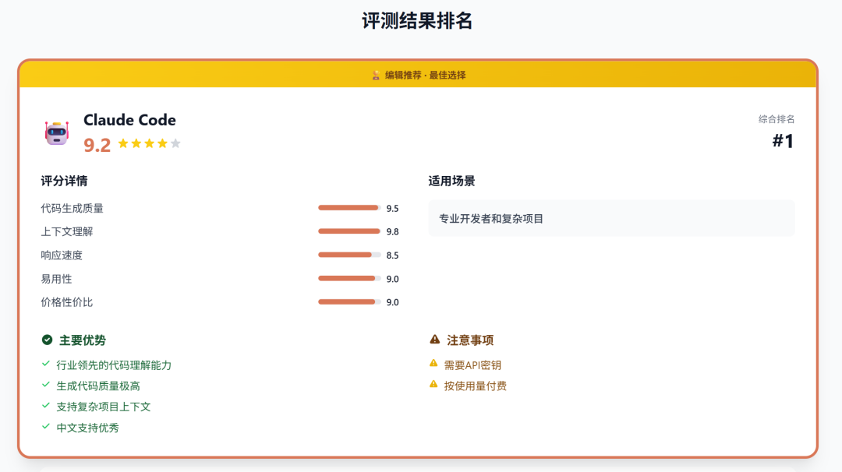842x472 pixels.
Task: Click the 上下文理解 score bar
Action: coord(349,231)
